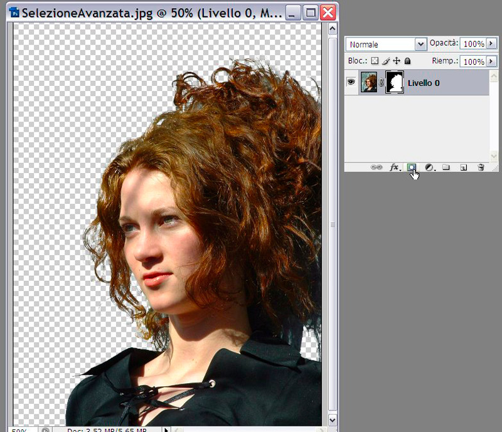Hide Livello 0 with the eye icon
The width and height of the screenshot is (502, 432).
coord(351,82)
